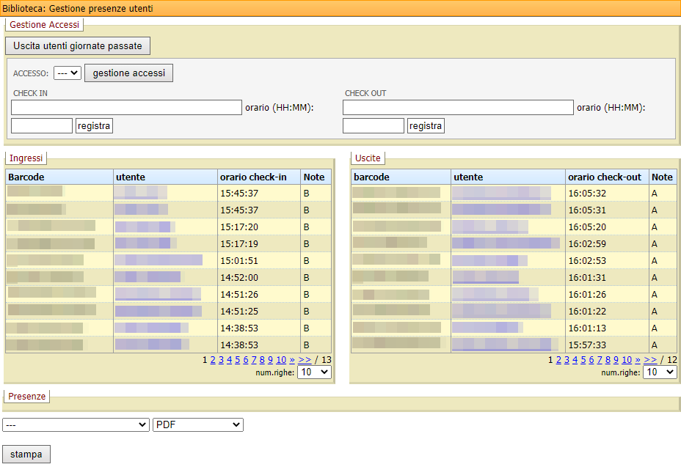
Task: Jump to last page in Ingressi pagination
Action: pos(305,360)
